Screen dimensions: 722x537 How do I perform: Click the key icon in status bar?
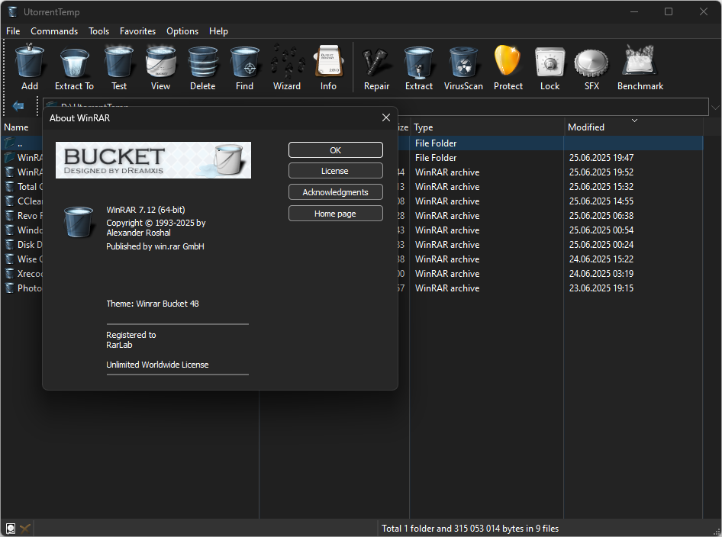point(25,529)
